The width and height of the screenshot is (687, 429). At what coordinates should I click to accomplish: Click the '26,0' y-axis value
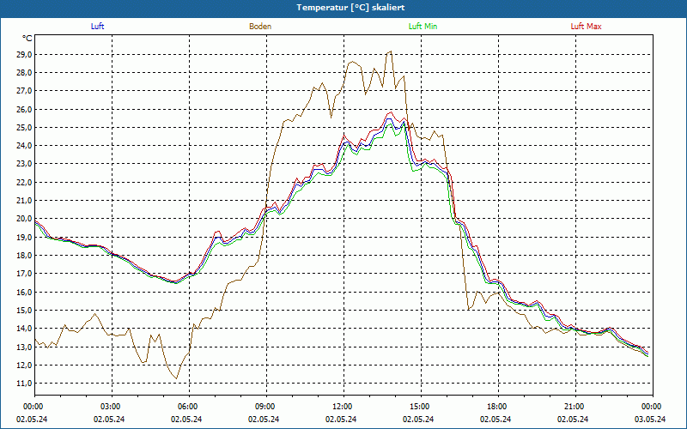24,110
